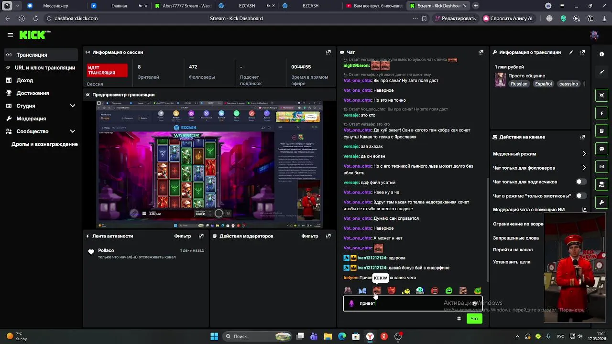The width and height of the screenshot is (612, 344).
Task: Pop out the Чат panel
Action: point(481,52)
